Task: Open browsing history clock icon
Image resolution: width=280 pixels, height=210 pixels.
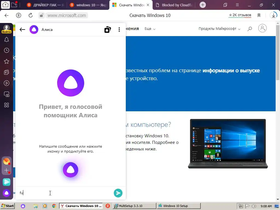Action: click(7, 50)
